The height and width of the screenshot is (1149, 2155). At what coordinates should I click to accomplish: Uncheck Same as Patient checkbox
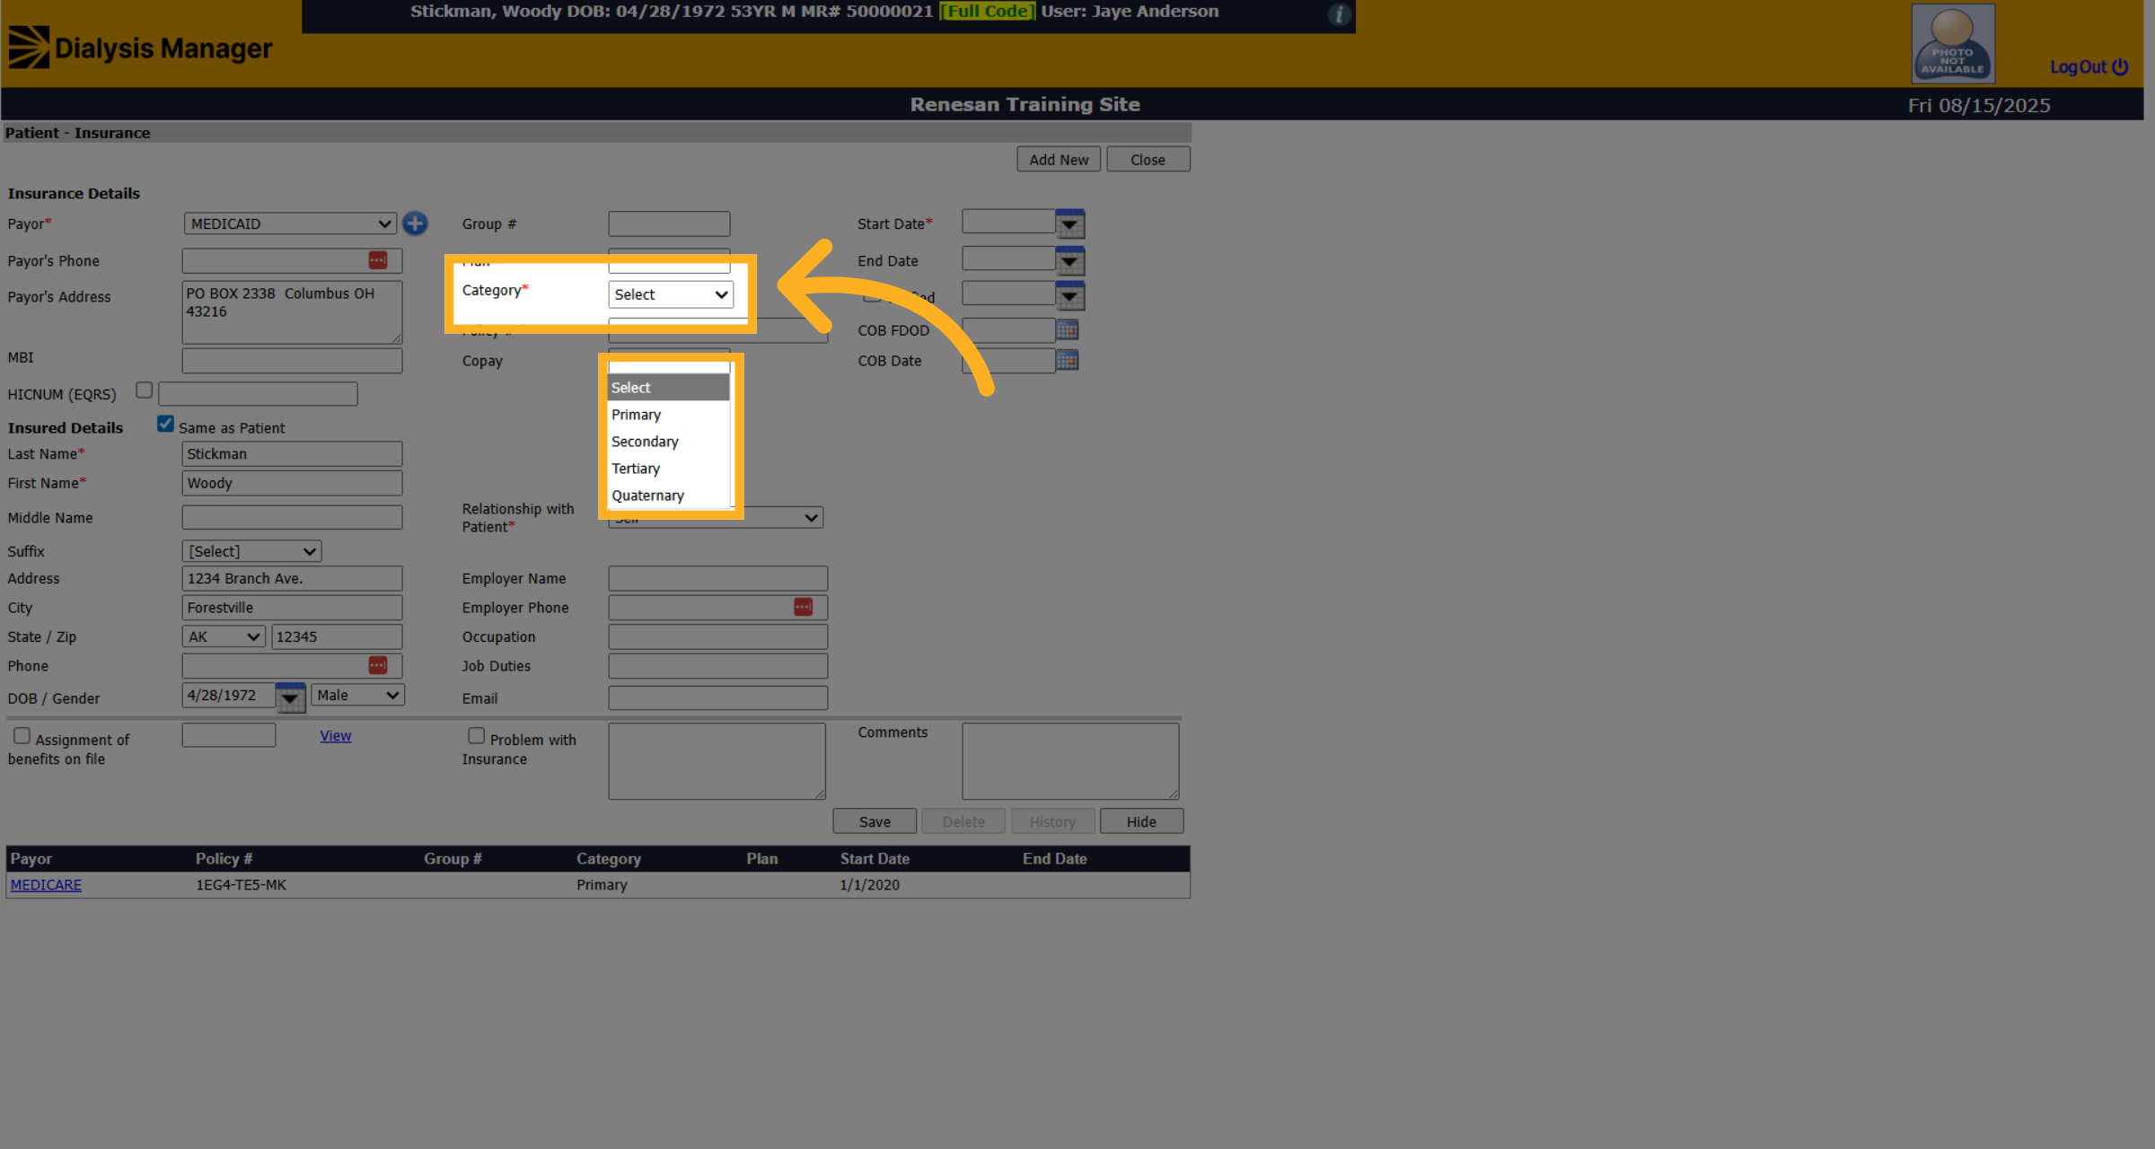(165, 424)
